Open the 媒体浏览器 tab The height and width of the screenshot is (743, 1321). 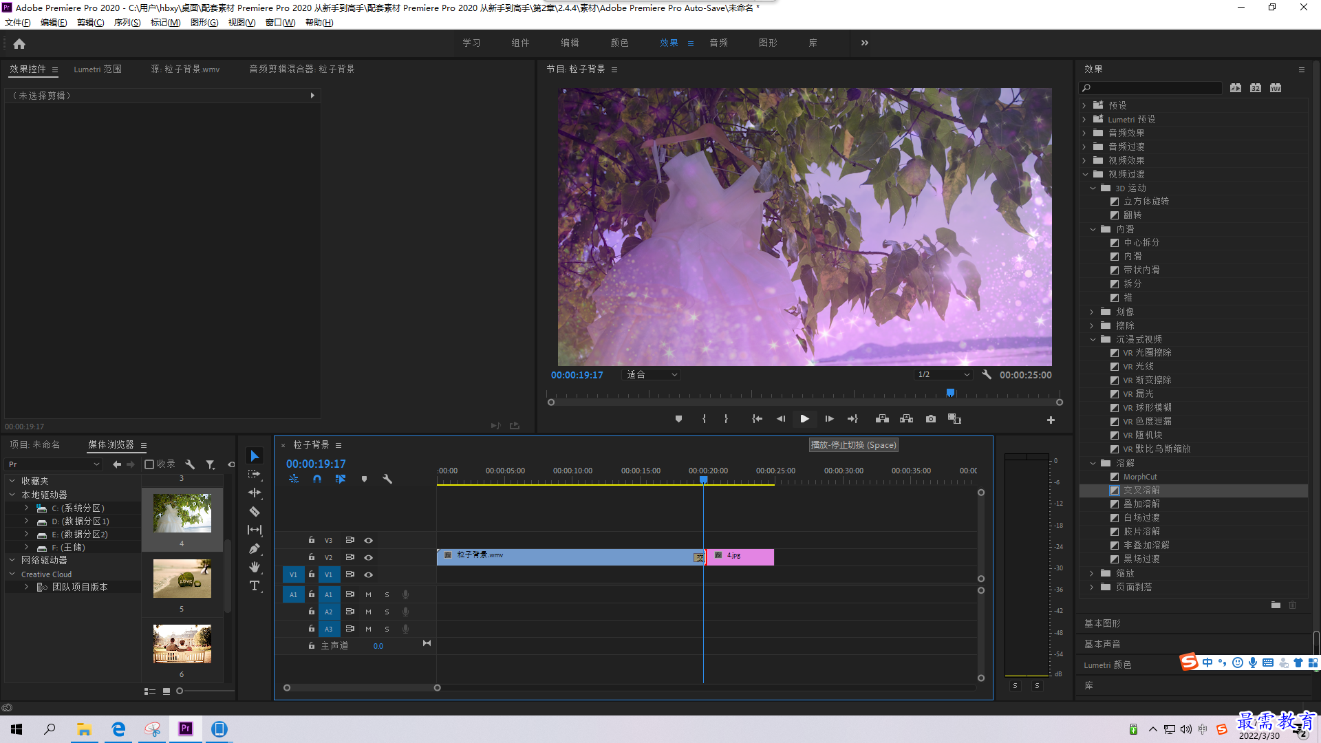[x=111, y=445]
